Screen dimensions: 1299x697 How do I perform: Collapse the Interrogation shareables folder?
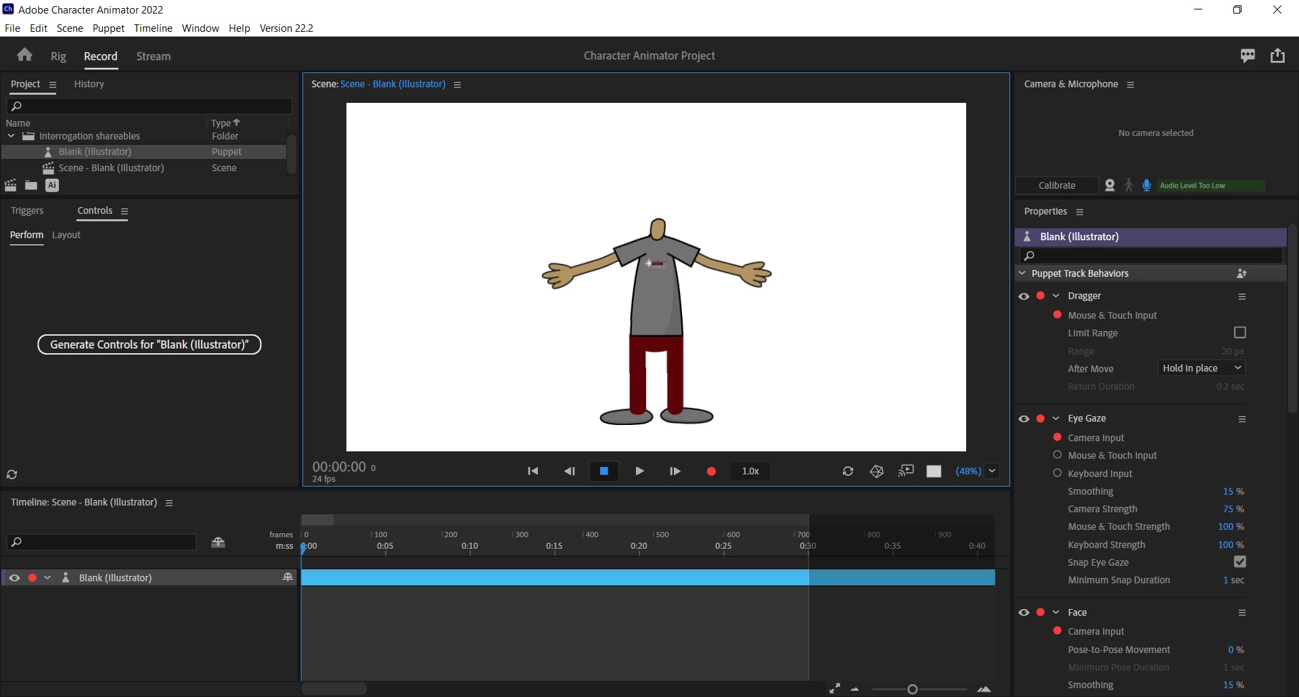pos(11,136)
